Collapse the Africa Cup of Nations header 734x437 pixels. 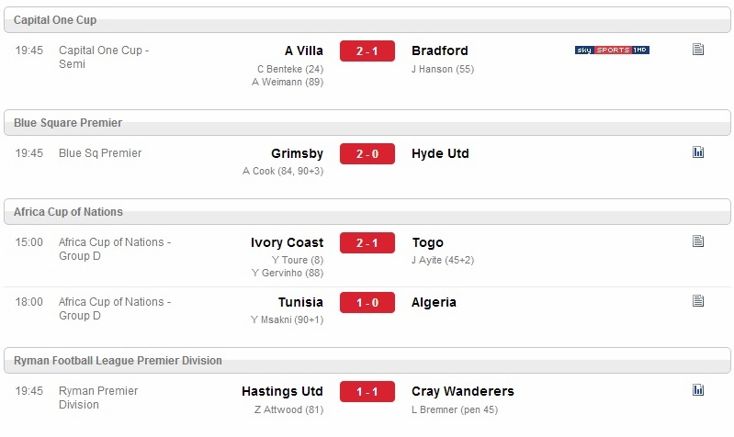point(367,212)
